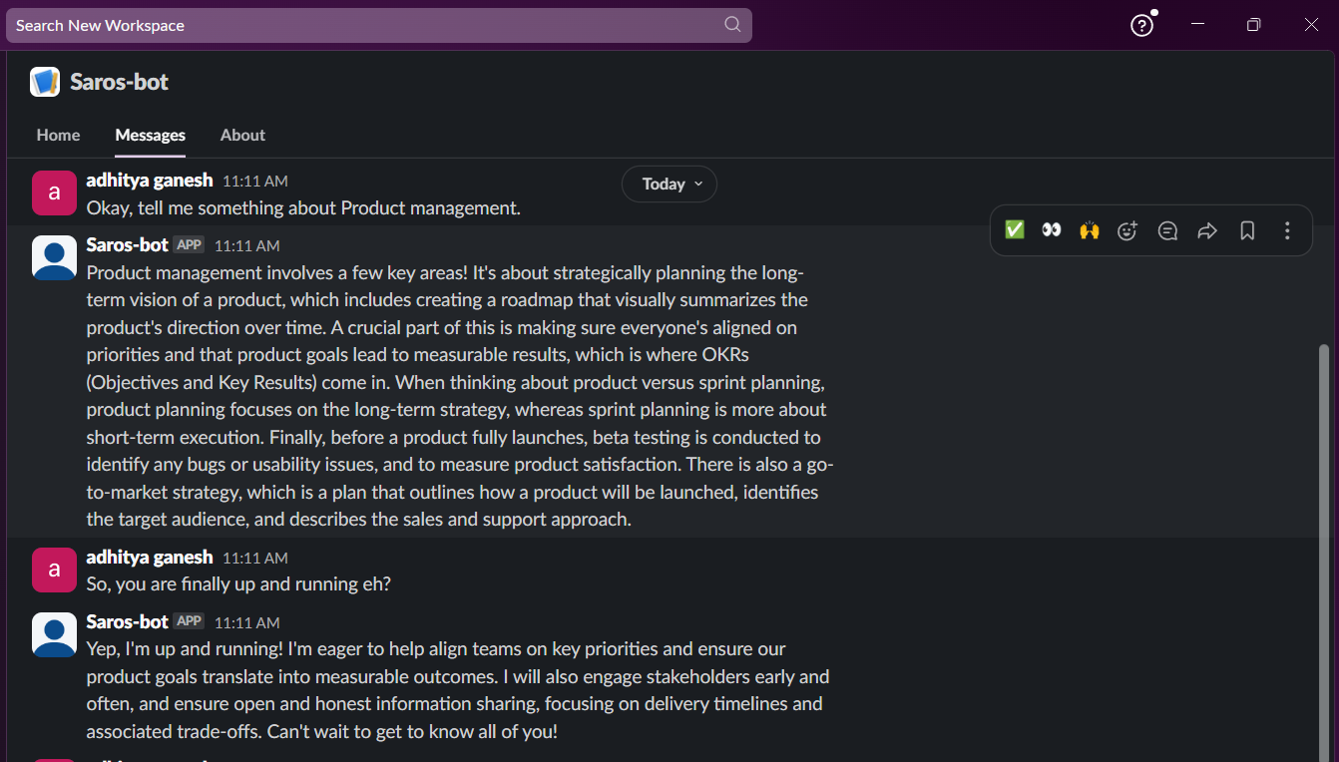The width and height of the screenshot is (1339, 762).
Task: Click the search magnifying glass icon
Action: (x=732, y=25)
